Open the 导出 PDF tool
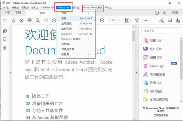 [152, 83]
